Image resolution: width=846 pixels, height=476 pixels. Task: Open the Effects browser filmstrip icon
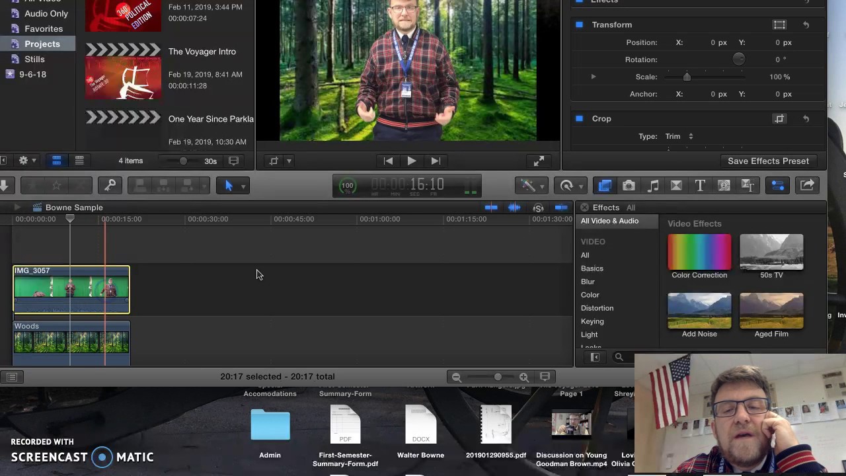(x=604, y=186)
